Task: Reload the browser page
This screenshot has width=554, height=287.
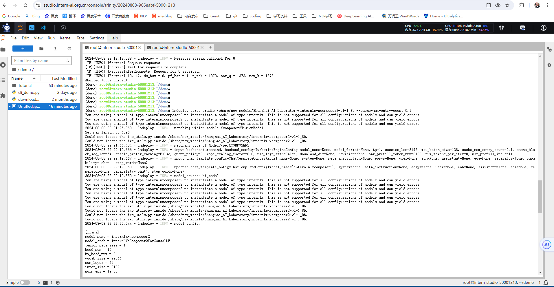Action: 25,5
